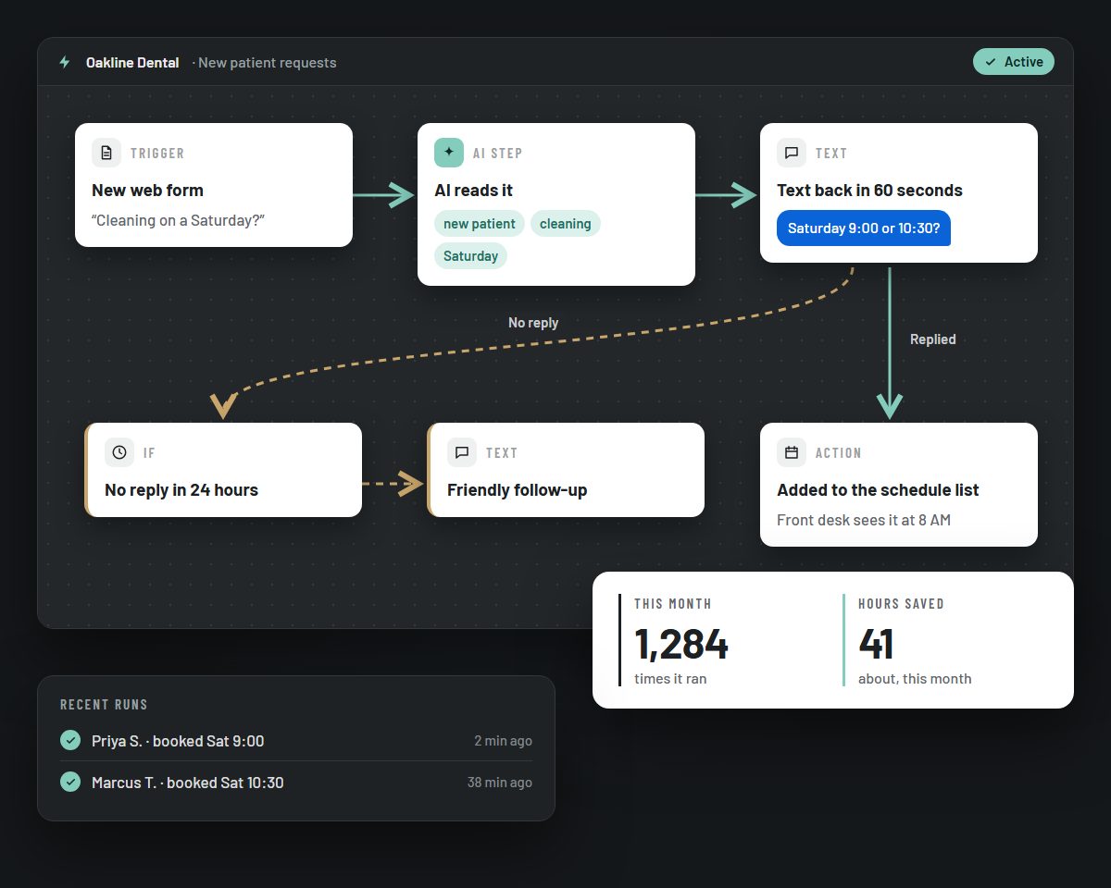Click the 'HOURS SAVED' stat label
Image resolution: width=1111 pixels, height=888 pixels.
(901, 604)
